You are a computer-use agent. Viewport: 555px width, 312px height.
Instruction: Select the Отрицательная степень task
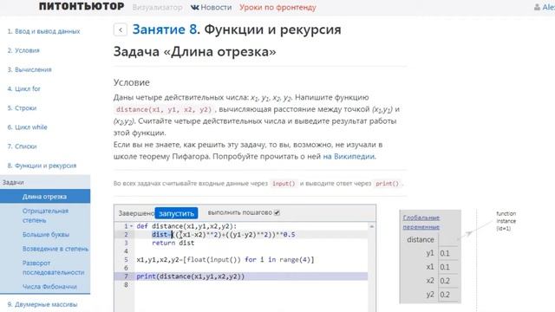(45, 216)
